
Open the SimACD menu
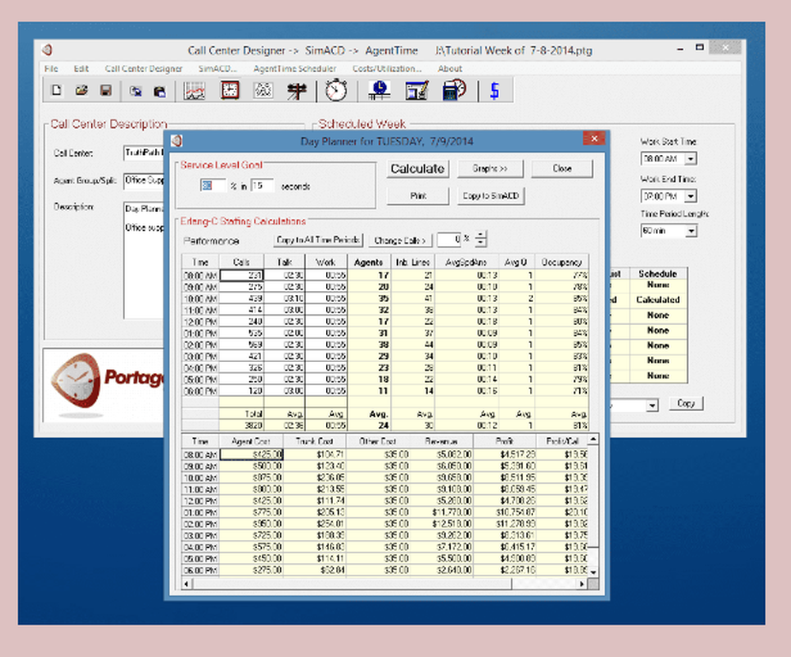[x=218, y=69]
